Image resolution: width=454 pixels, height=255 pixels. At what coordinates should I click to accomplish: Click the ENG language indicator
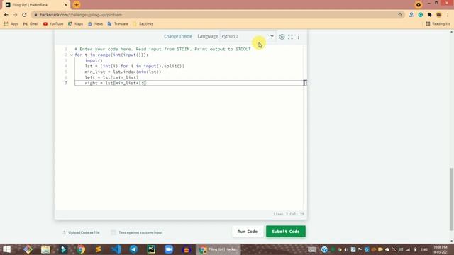[424, 249]
